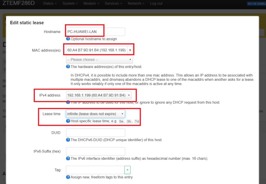This screenshot has width=266, height=184.
Task: Open the Network menu
Action: tap(136, 3)
